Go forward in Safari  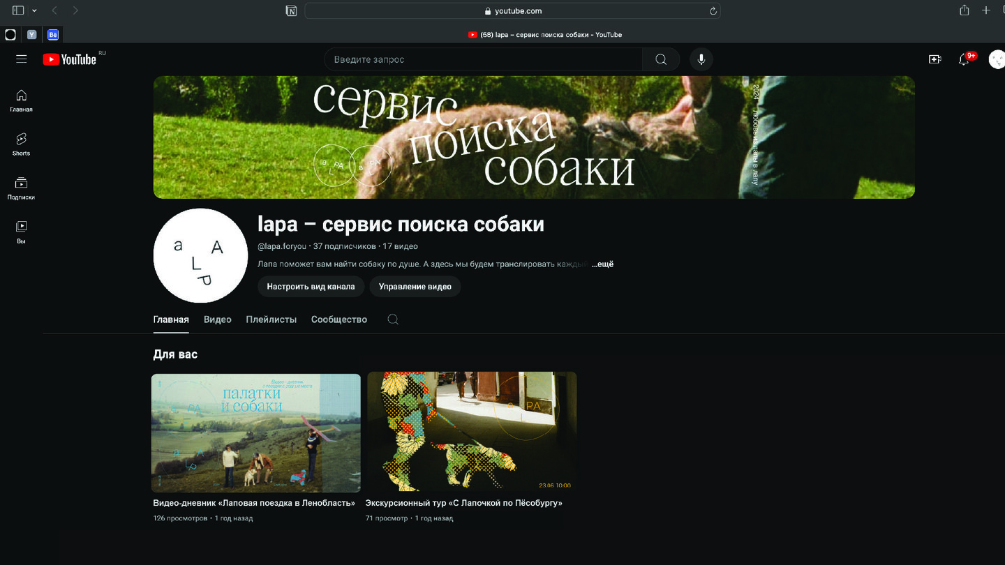click(75, 10)
